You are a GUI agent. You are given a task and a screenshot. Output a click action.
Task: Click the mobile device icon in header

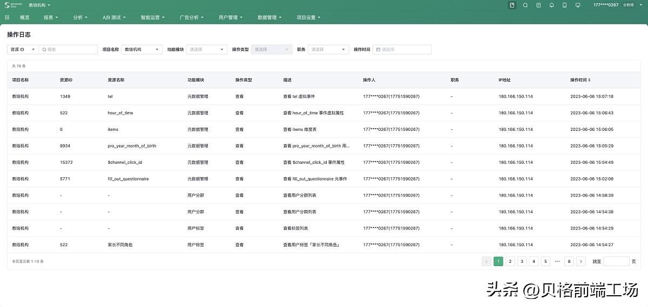click(x=564, y=5)
